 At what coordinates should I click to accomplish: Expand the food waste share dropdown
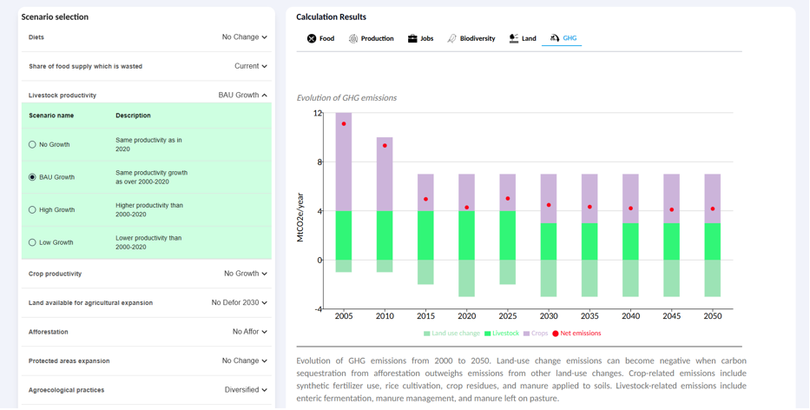[250, 66]
